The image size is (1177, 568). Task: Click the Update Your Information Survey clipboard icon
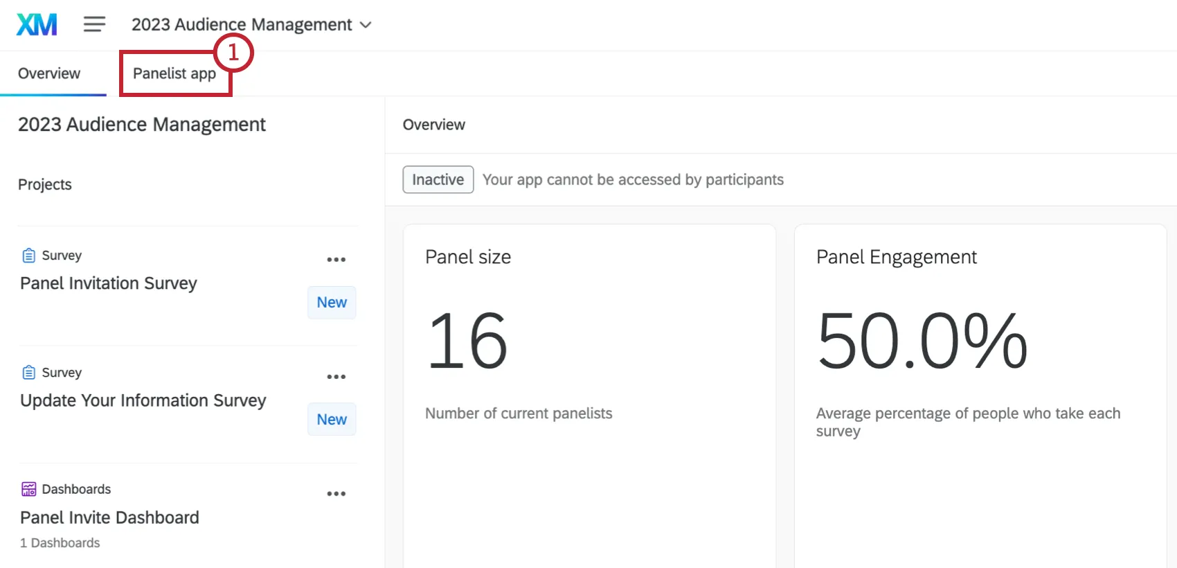[x=28, y=373]
